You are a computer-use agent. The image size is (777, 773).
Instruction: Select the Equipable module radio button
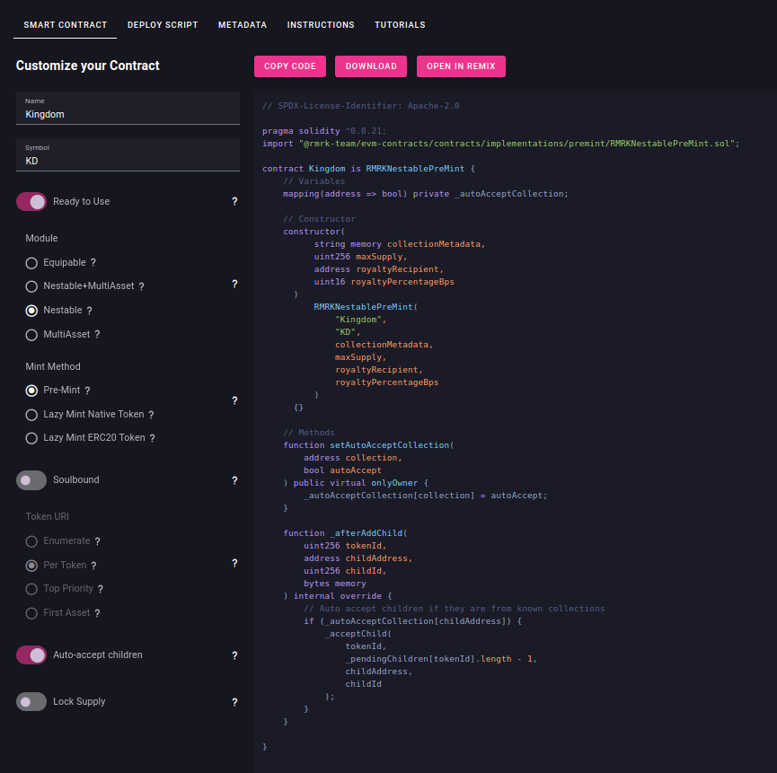31,263
